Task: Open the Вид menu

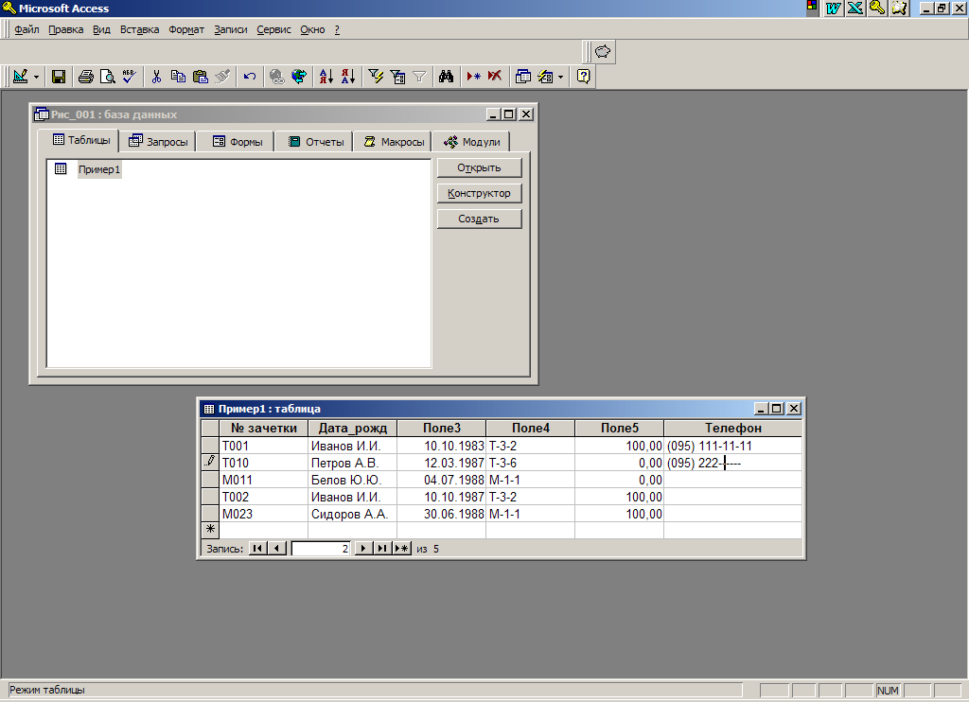Action: 101,29
